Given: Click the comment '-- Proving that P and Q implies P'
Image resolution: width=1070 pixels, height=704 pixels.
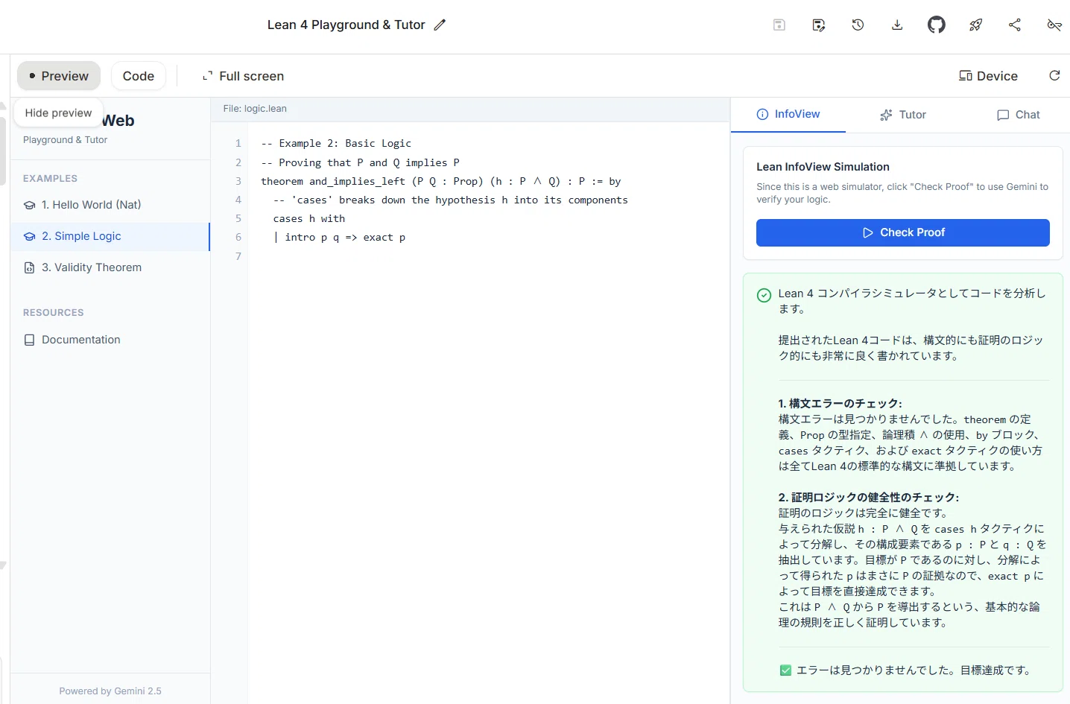Looking at the screenshot, I should pos(360,162).
